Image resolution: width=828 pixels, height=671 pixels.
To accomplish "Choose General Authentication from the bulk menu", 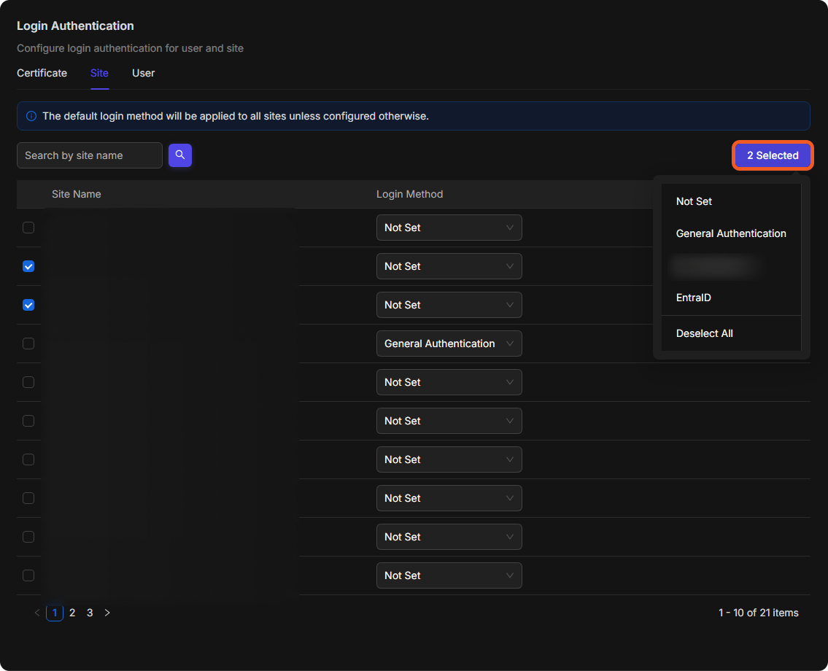I will [731, 233].
